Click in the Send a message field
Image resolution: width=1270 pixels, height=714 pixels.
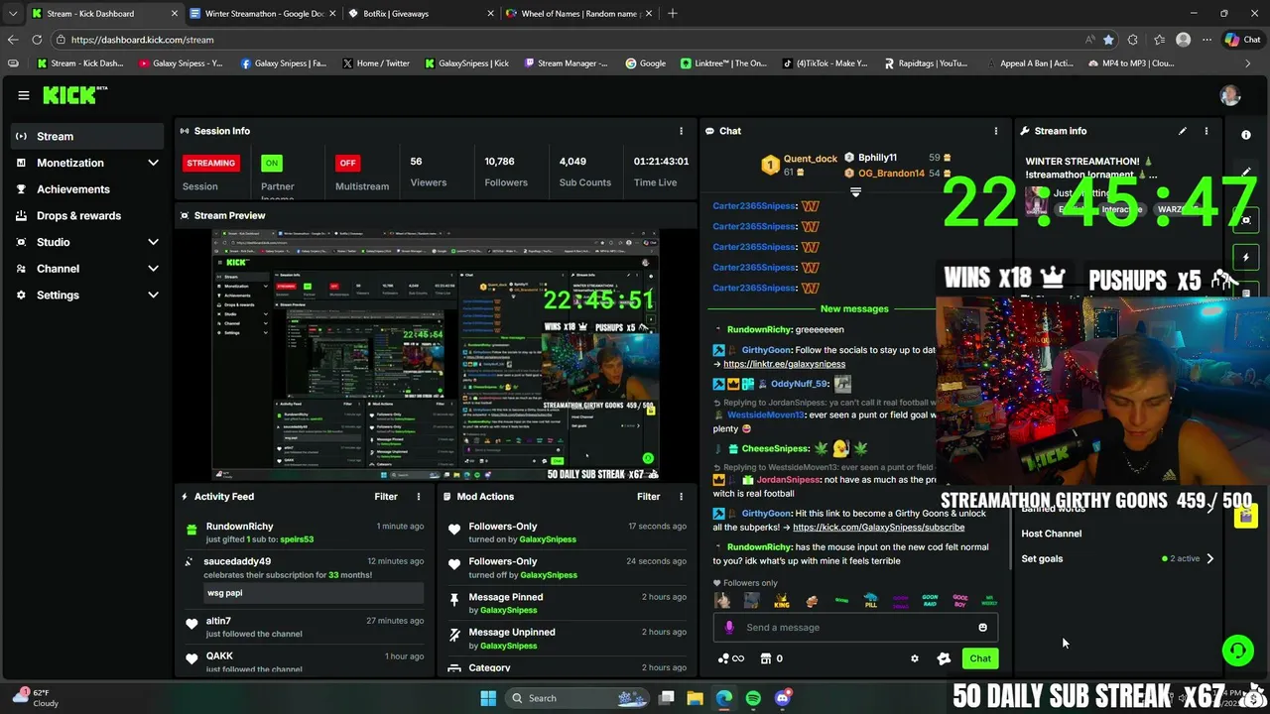tap(853, 628)
